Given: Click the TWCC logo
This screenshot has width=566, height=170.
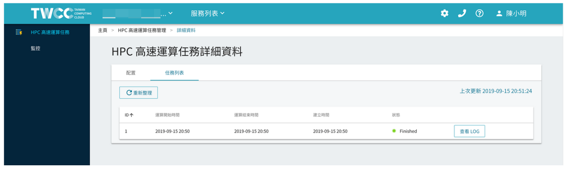Looking at the screenshot, I should click(61, 13).
